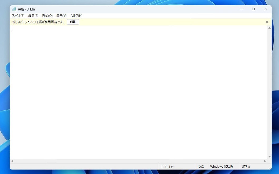Click the 100% zoom level in status bar
This screenshot has width=279, height=174.
pos(201,167)
